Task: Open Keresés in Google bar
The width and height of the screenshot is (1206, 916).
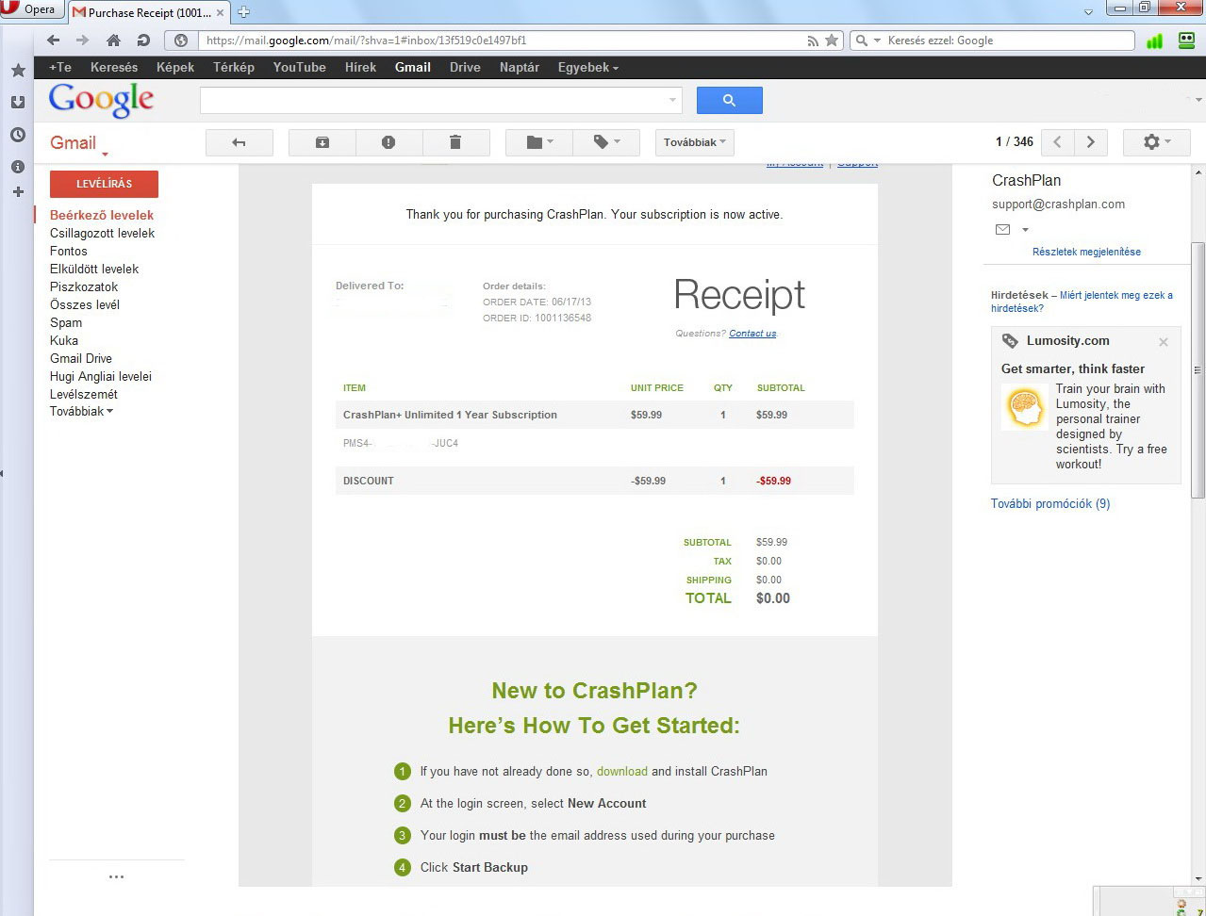Action: point(114,68)
